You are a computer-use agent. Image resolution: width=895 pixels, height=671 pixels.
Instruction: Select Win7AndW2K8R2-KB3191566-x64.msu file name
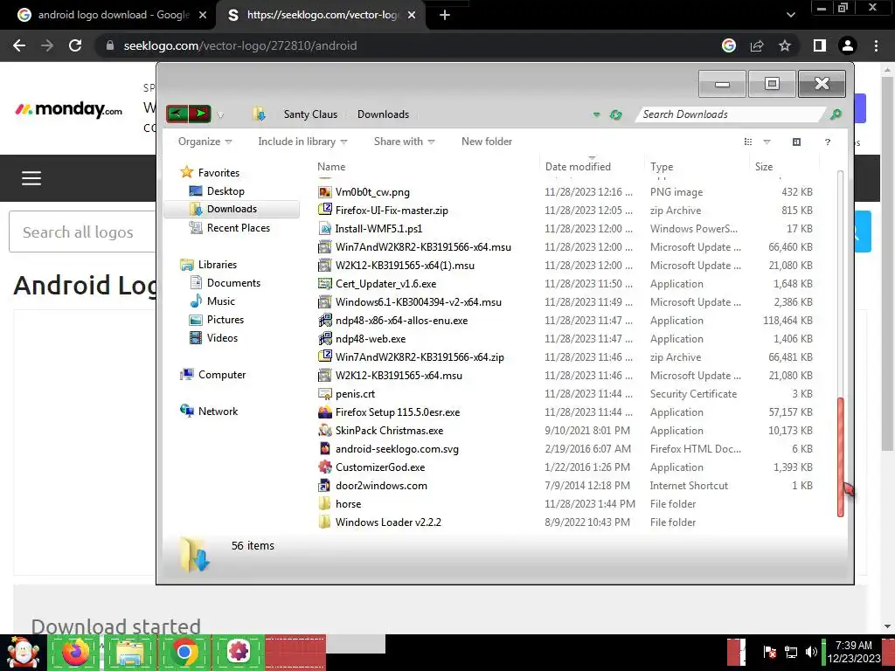click(x=423, y=247)
